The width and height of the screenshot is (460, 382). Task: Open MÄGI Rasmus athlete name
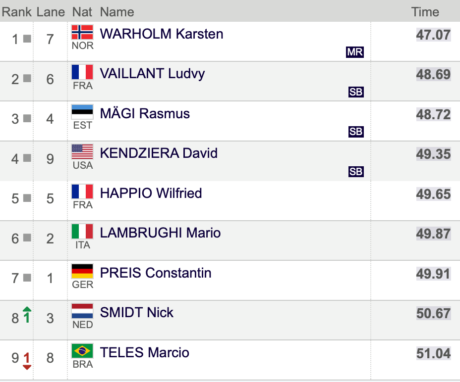coord(145,113)
